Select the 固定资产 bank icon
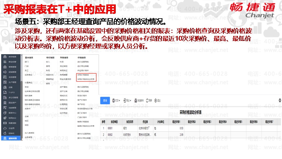The height and width of the screenshot is (159, 282). (x=5, y=102)
